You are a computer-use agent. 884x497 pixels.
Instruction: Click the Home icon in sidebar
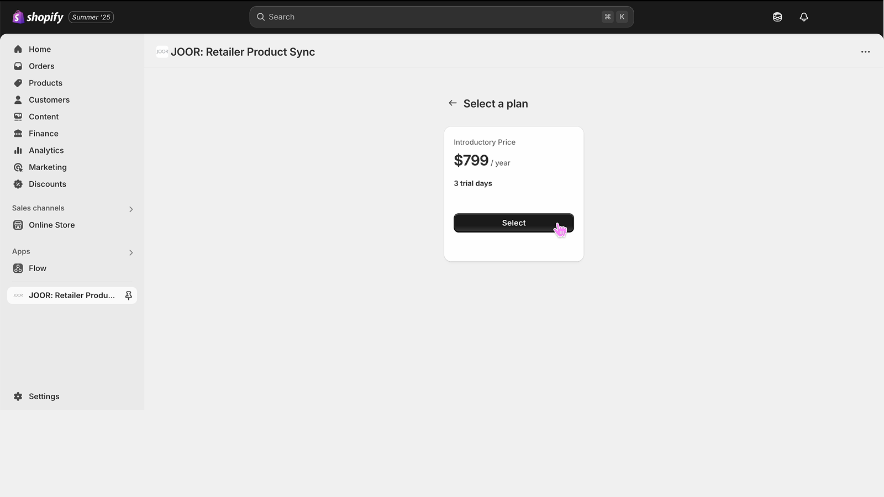coord(18,49)
